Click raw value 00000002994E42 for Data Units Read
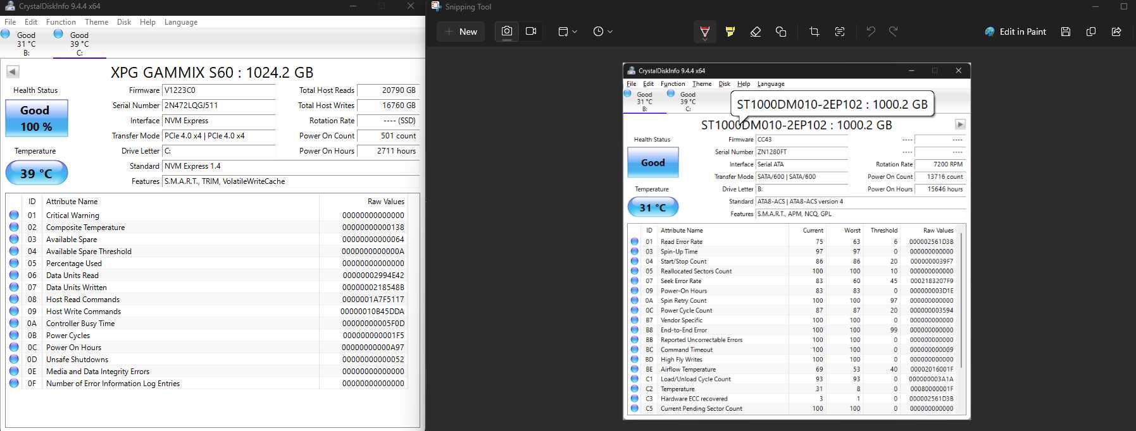The image size is (1136, 431). coord(373,276)
